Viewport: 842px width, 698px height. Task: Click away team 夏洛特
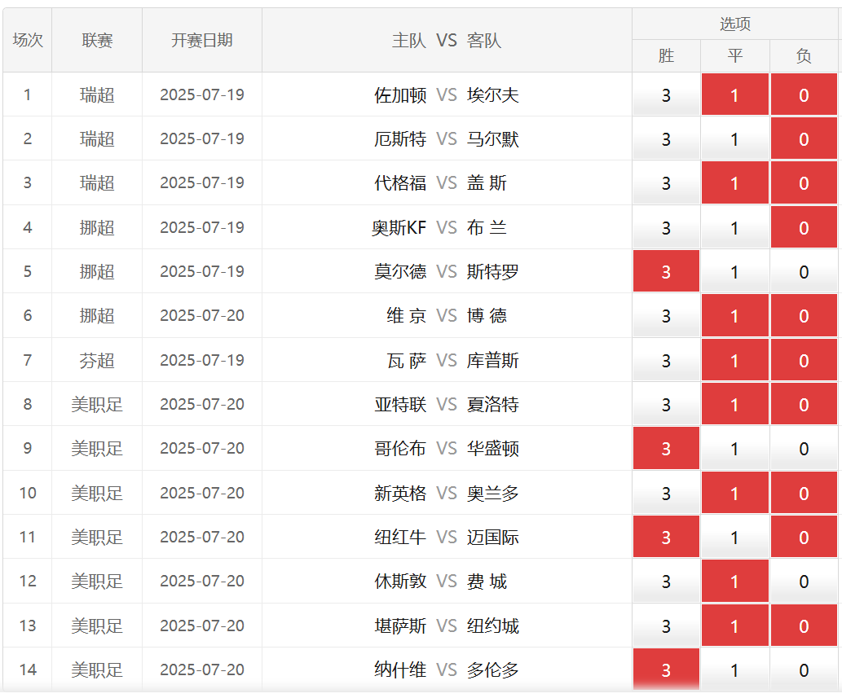point(492,404)
